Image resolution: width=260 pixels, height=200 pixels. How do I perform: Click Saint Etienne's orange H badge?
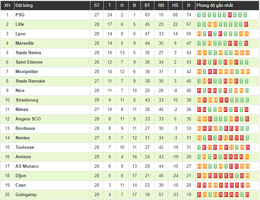(x=230, y=62)
